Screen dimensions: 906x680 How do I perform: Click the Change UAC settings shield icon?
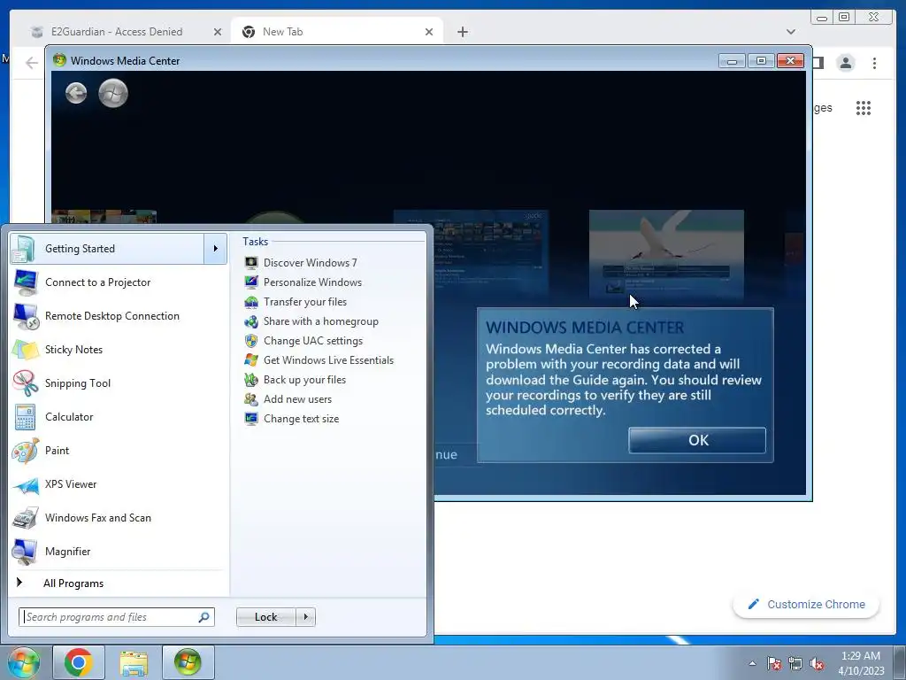tap(251, 341)
